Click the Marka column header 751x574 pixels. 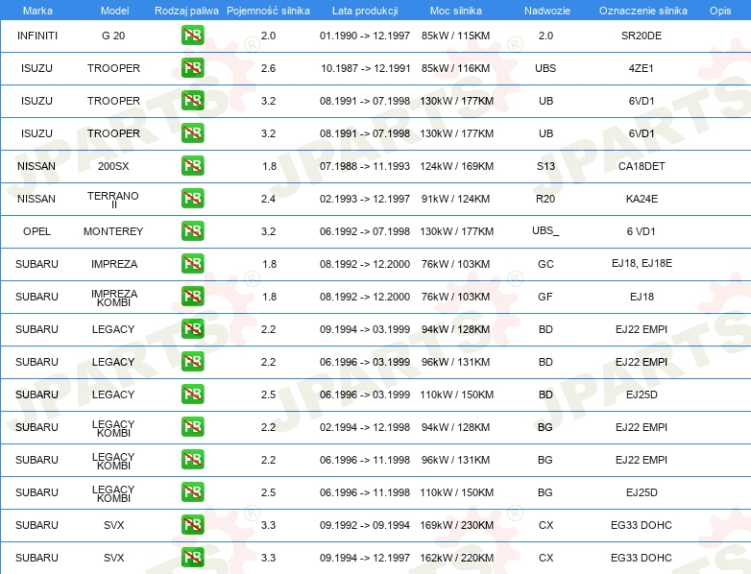tap(37, 11)
